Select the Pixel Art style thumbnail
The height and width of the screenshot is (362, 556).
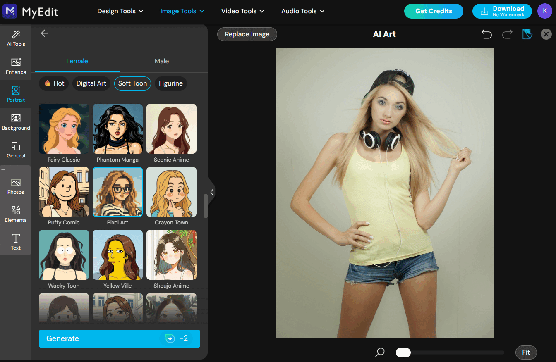(117, 192)
